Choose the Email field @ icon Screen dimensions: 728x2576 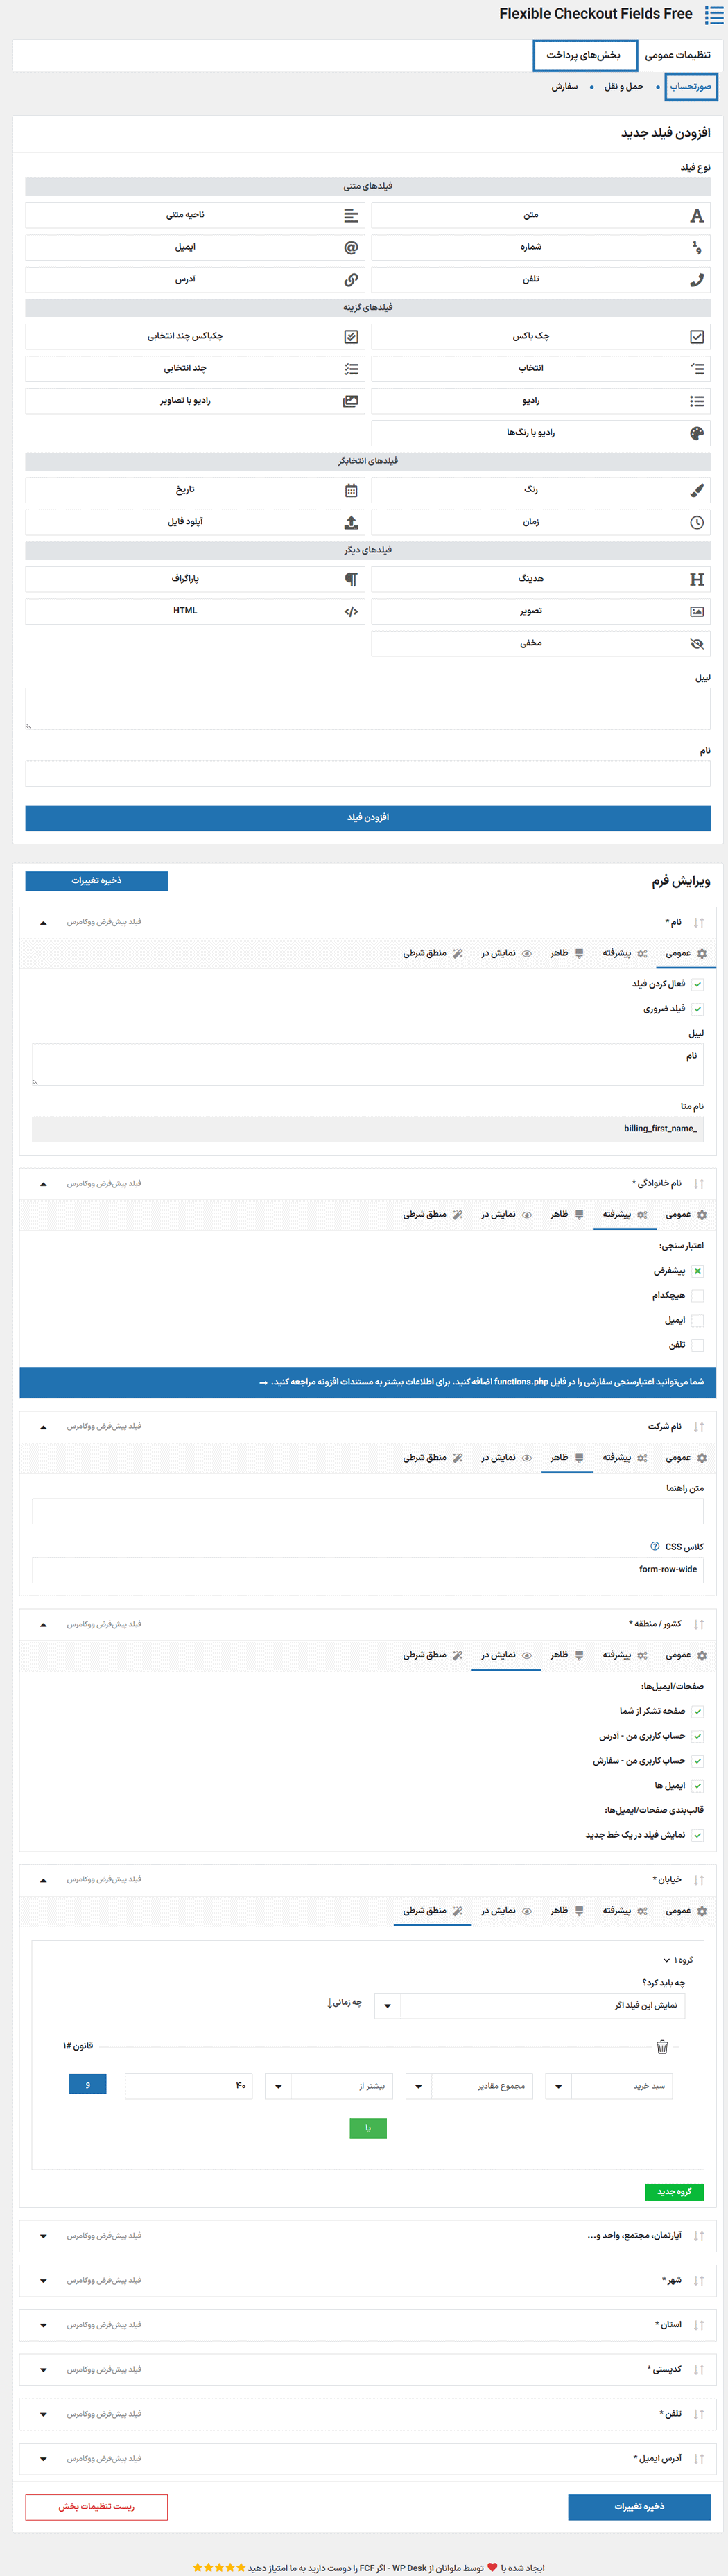(x=351, y=247)
